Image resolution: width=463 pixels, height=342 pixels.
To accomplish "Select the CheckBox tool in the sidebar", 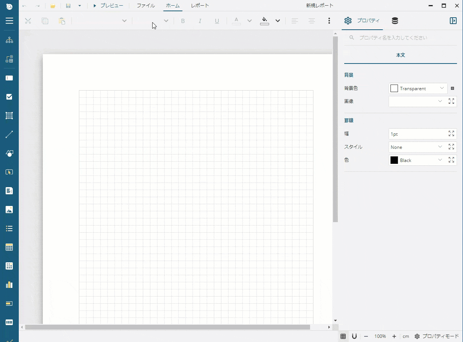I will (9, 97).
